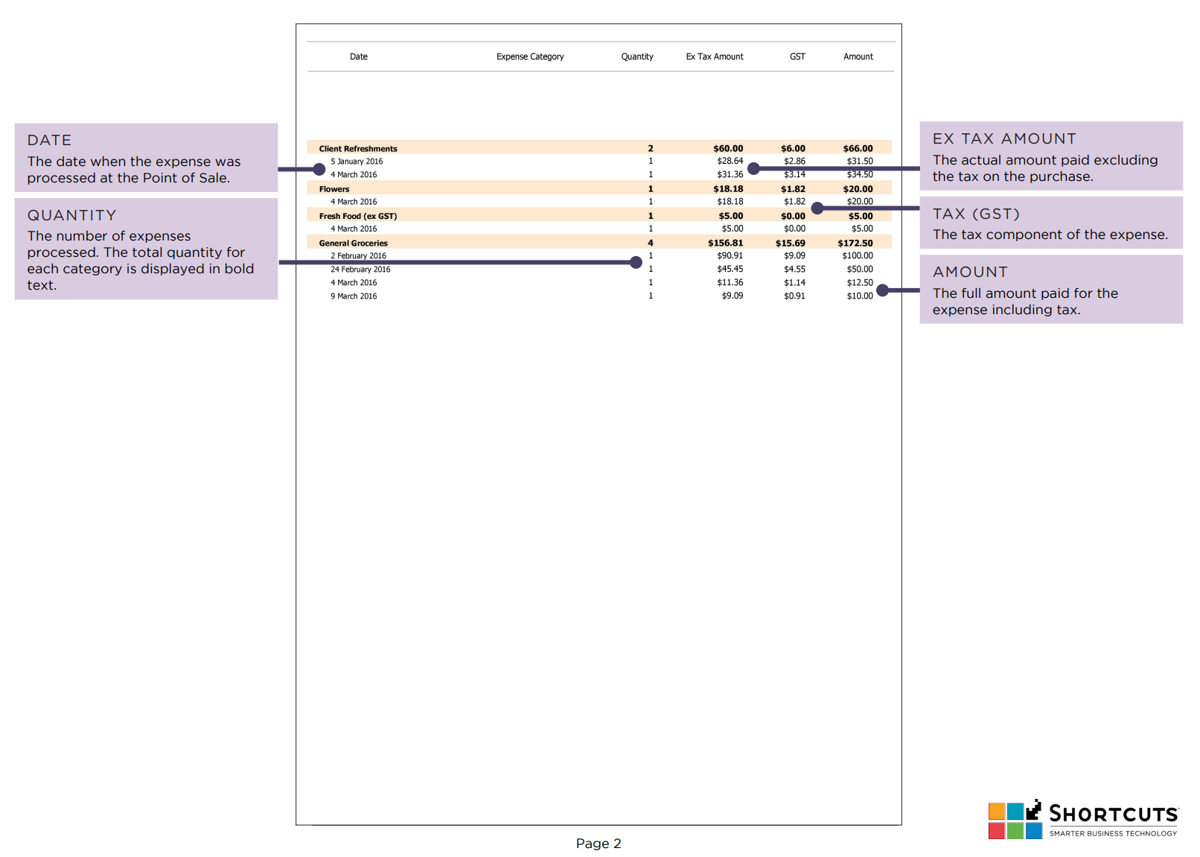The height and width of the screenshot is (857, 1200).
Task: Click the TAX (GST) callout box
Action: [x=1051, y=223]
